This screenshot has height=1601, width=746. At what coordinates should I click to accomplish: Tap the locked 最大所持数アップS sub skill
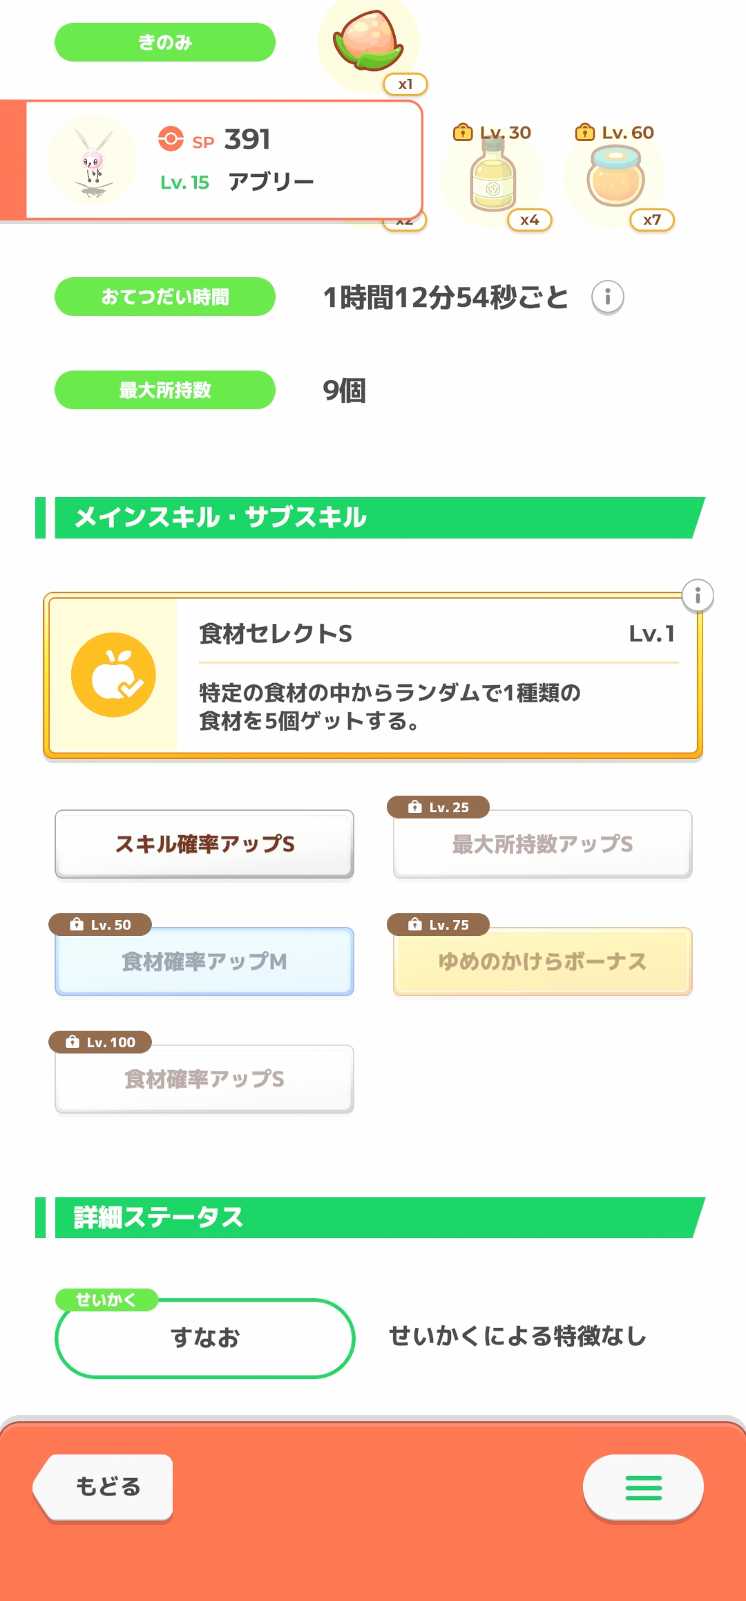point(542,844)
